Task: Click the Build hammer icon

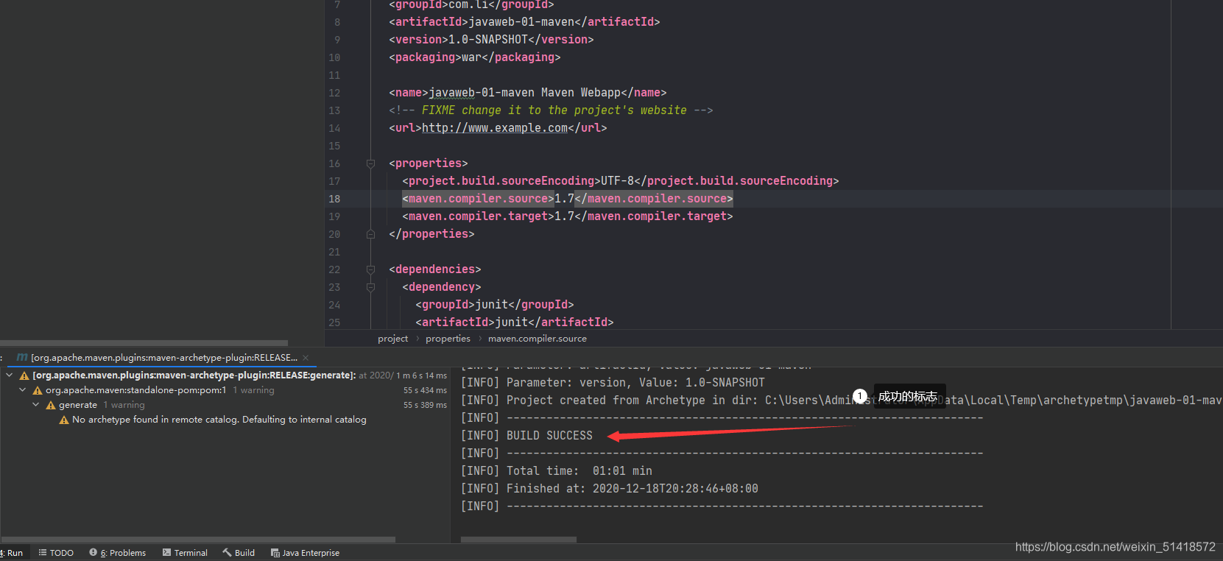Action: pyautogui.click(x=227, y=552)
